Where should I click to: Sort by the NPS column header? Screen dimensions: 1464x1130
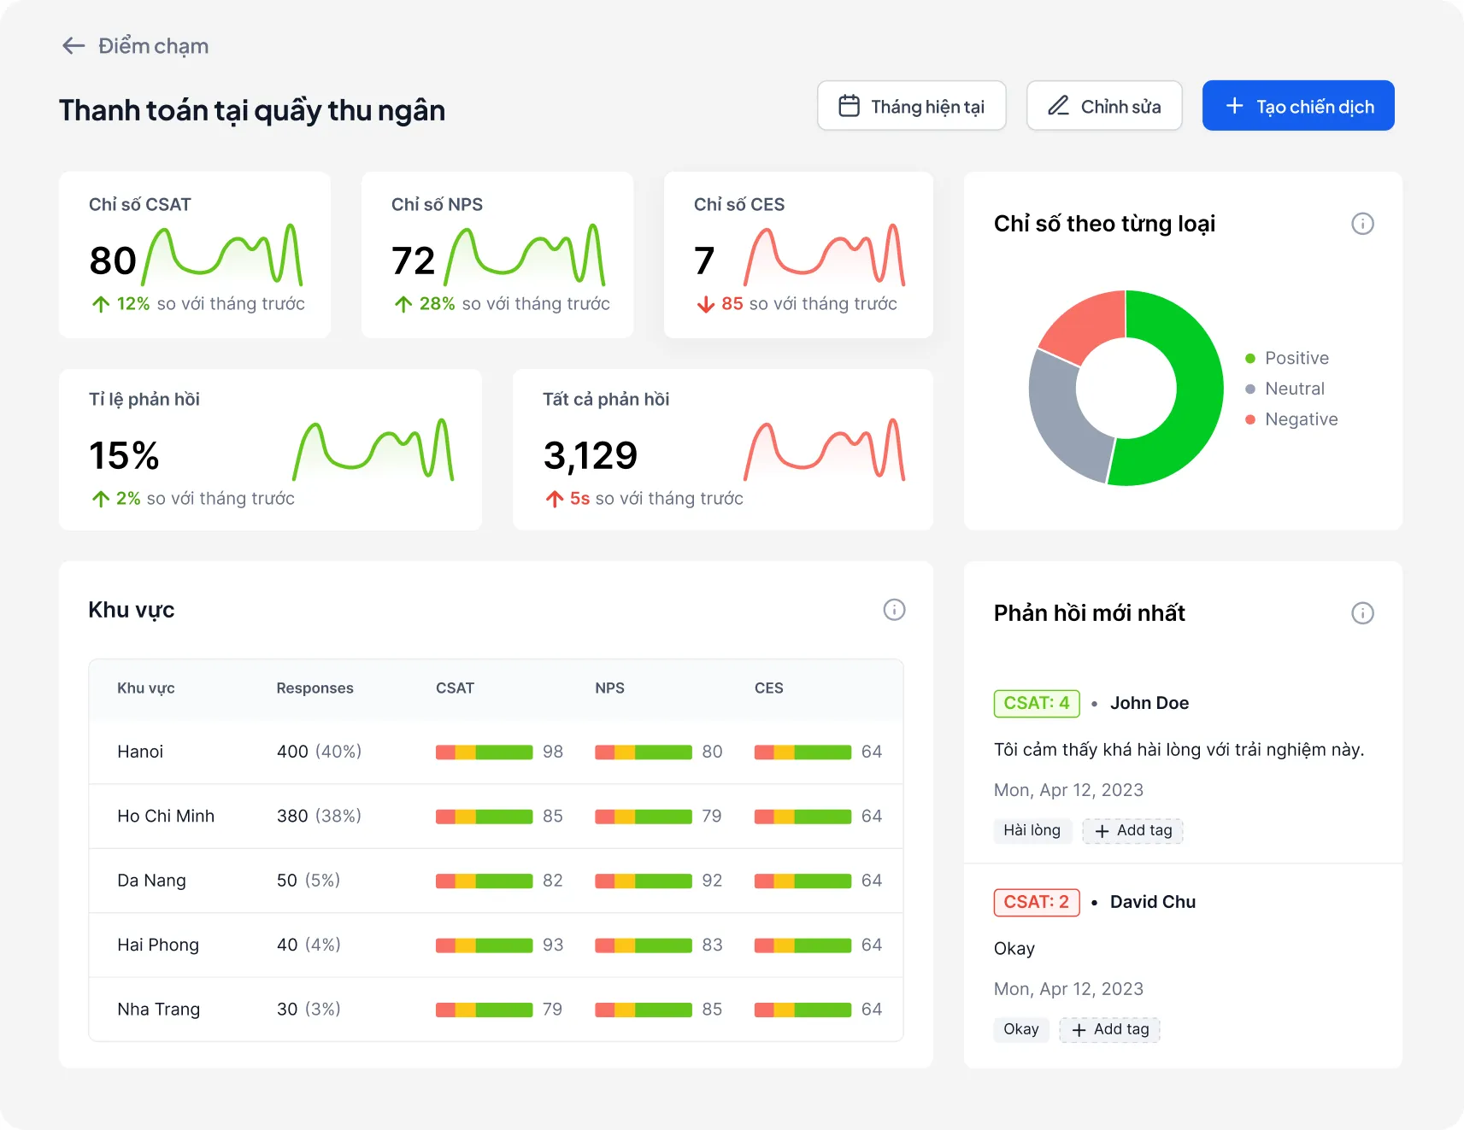point(609,688)
